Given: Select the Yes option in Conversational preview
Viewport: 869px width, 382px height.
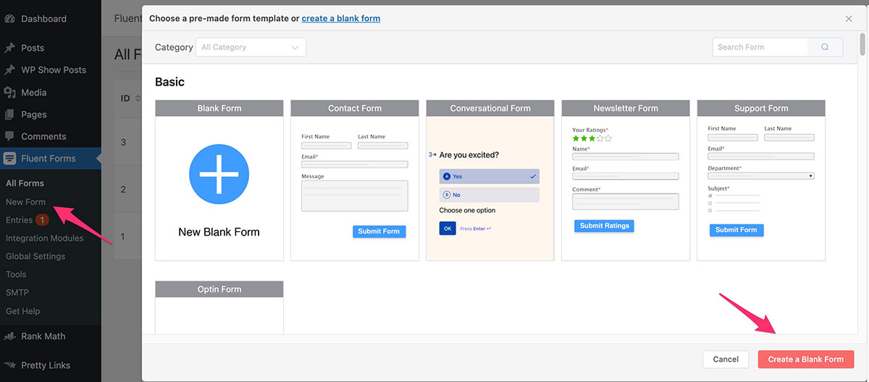Looking at the screenshot, I should 489,176.
